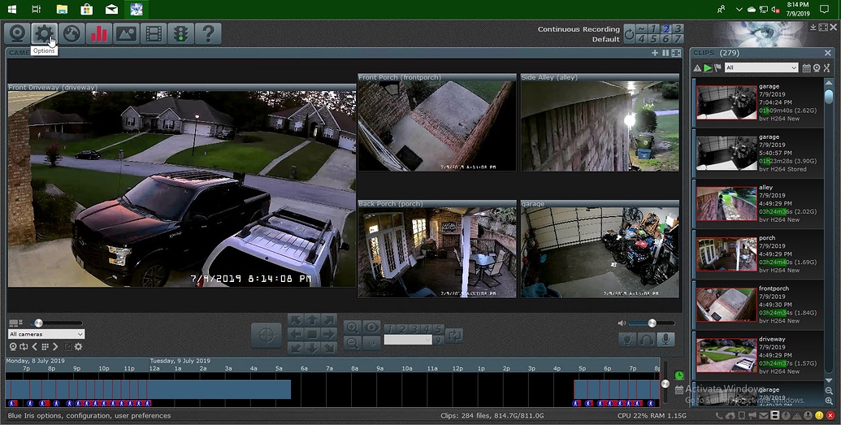The width and height of the screenshot is (841, 425).
Task: Open the Options gear in top toolbar
Action: click(44, 33)
